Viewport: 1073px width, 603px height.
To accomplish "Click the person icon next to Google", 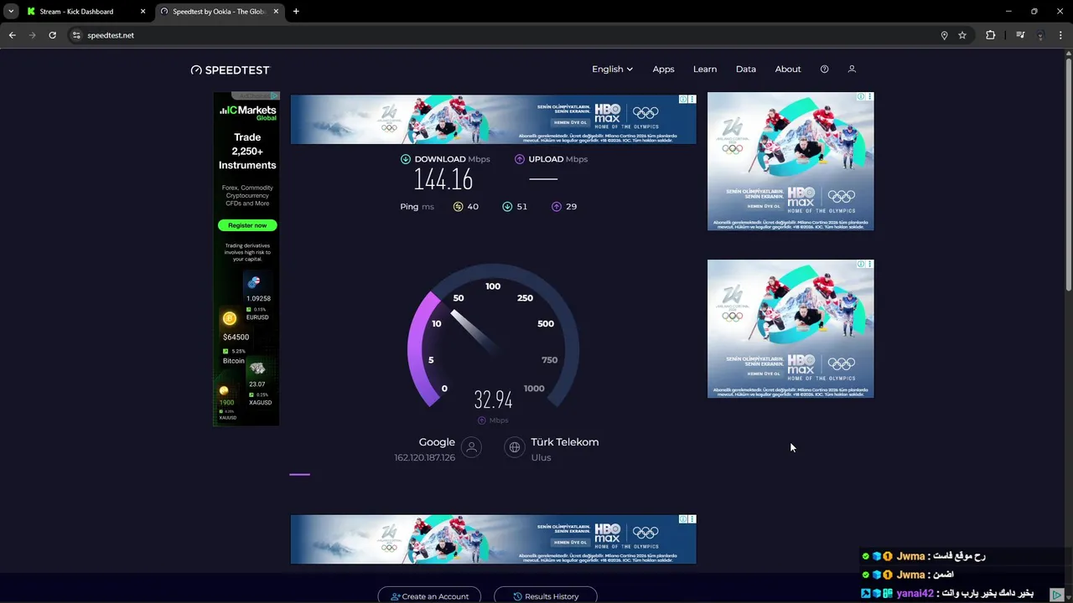I will [472, 448].
